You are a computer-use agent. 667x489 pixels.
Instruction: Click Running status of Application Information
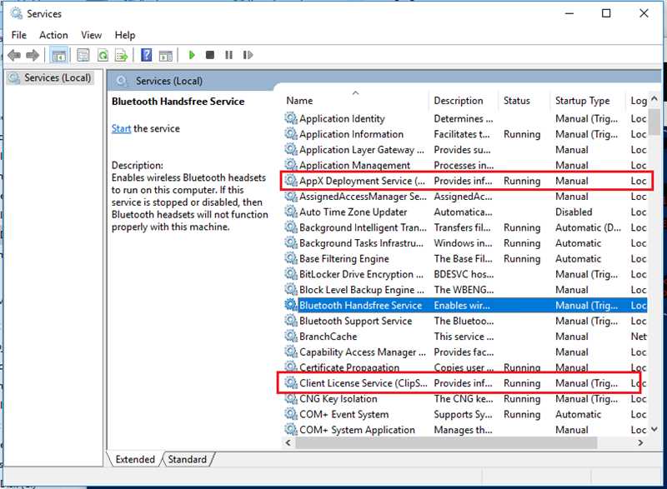(x=522, y=134)
